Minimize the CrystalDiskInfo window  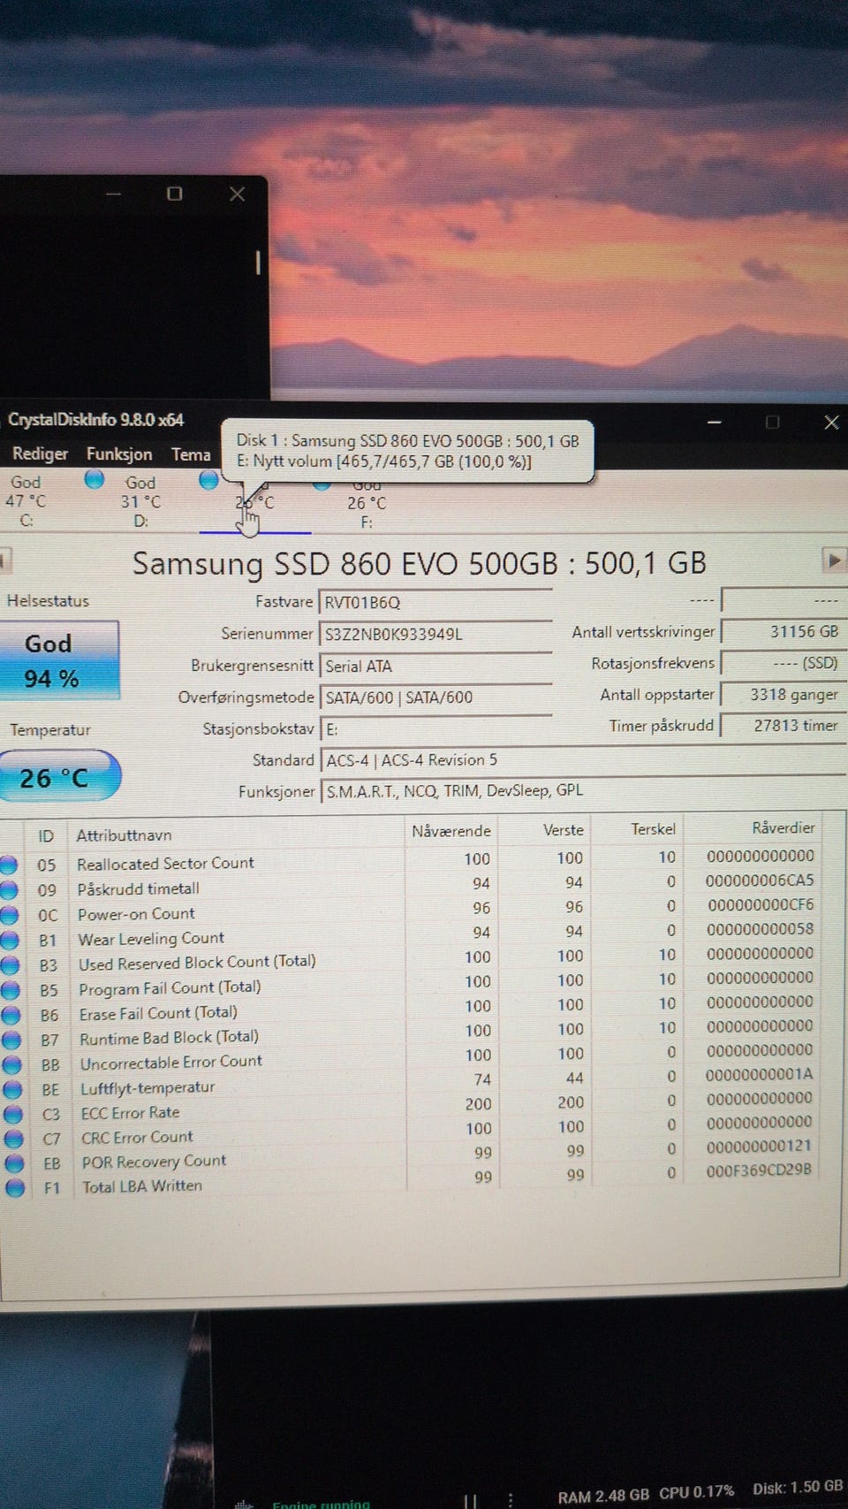click(x=715, y=423)
